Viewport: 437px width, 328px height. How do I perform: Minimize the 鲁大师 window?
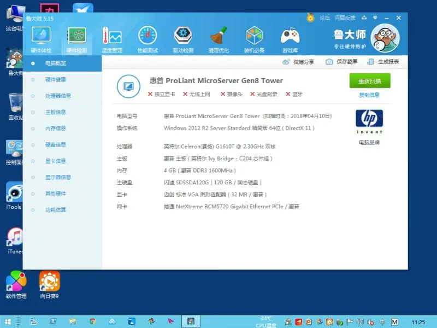[387, 18]
